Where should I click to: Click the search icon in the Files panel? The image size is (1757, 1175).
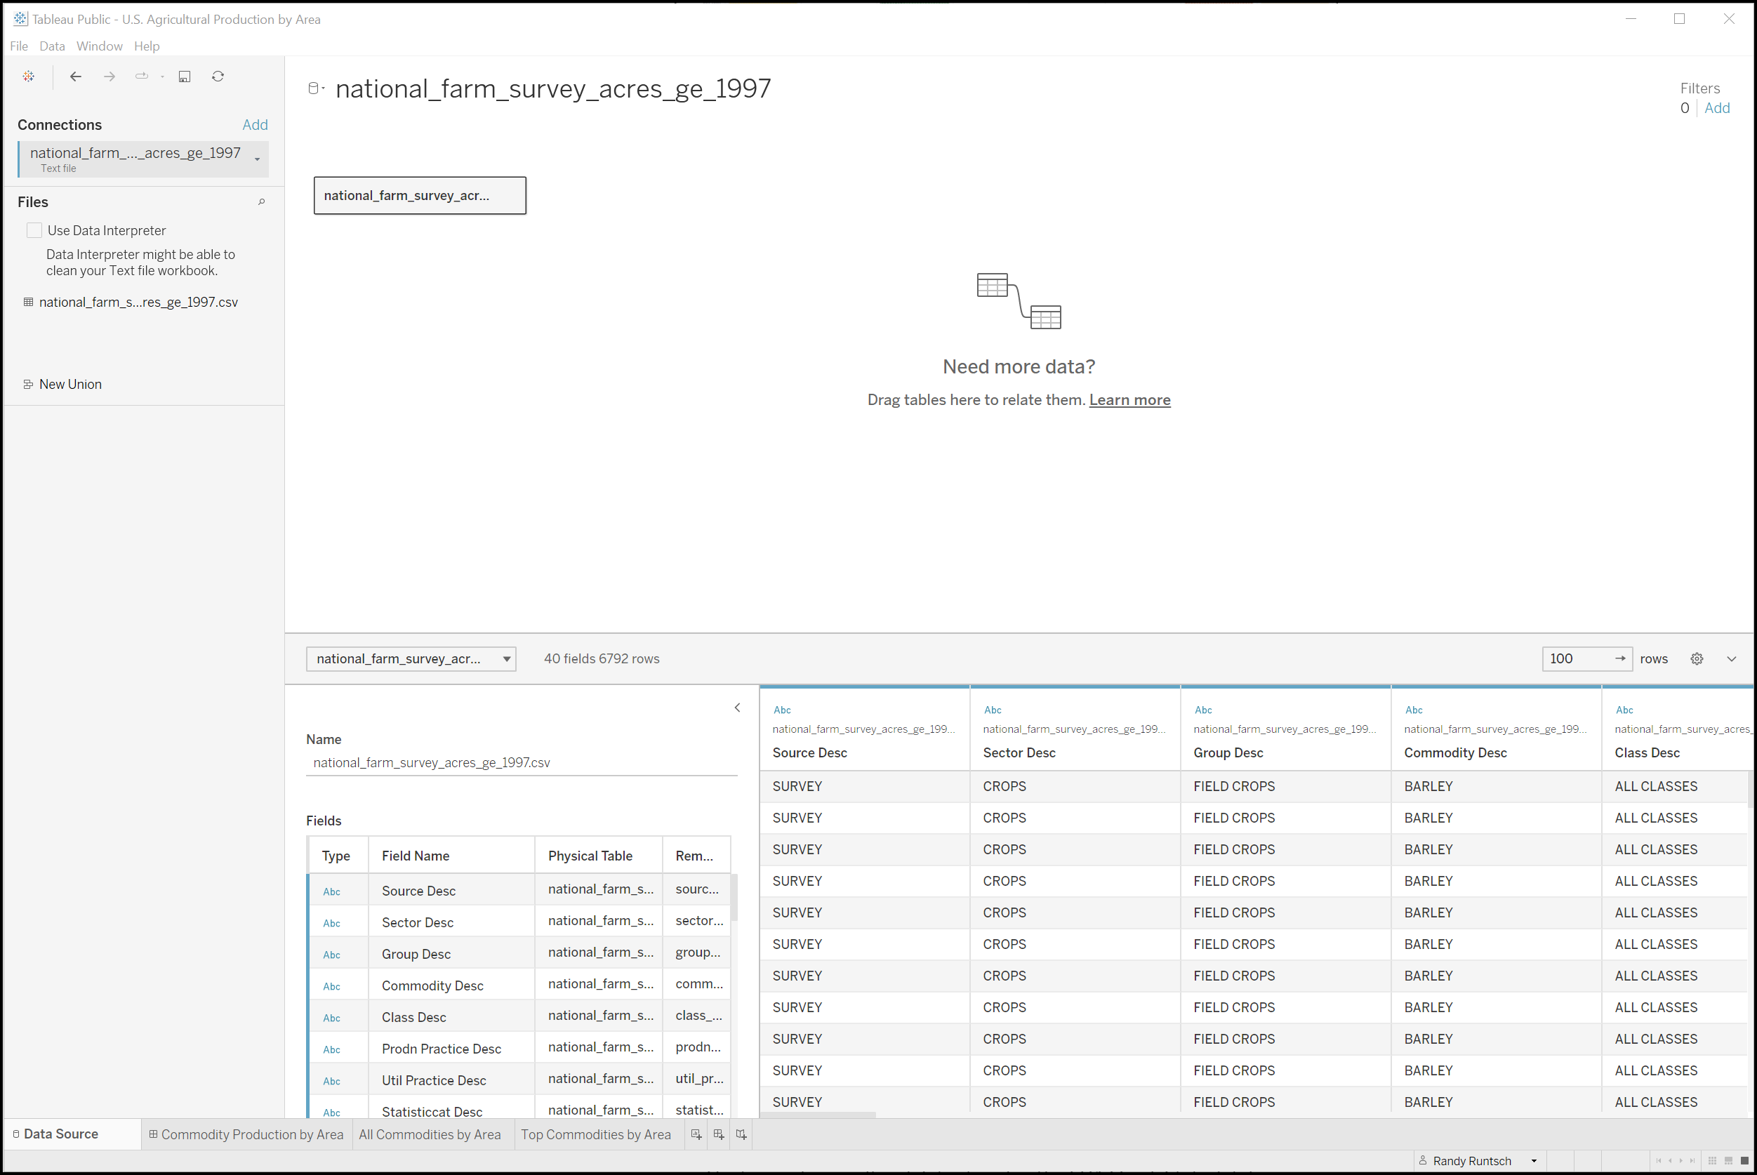pos(262,201)
